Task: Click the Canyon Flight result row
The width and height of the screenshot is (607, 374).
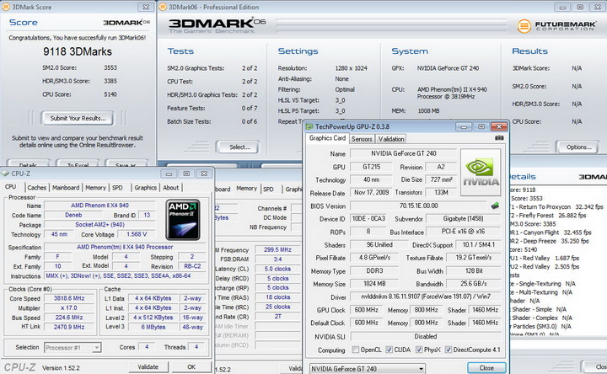Action: 550,232
